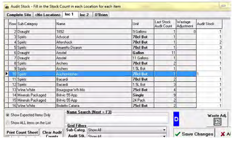The image size is (236, 141).
Task: Open the Audit Stk. filter dropdown
Action: [x=164, y=136]
